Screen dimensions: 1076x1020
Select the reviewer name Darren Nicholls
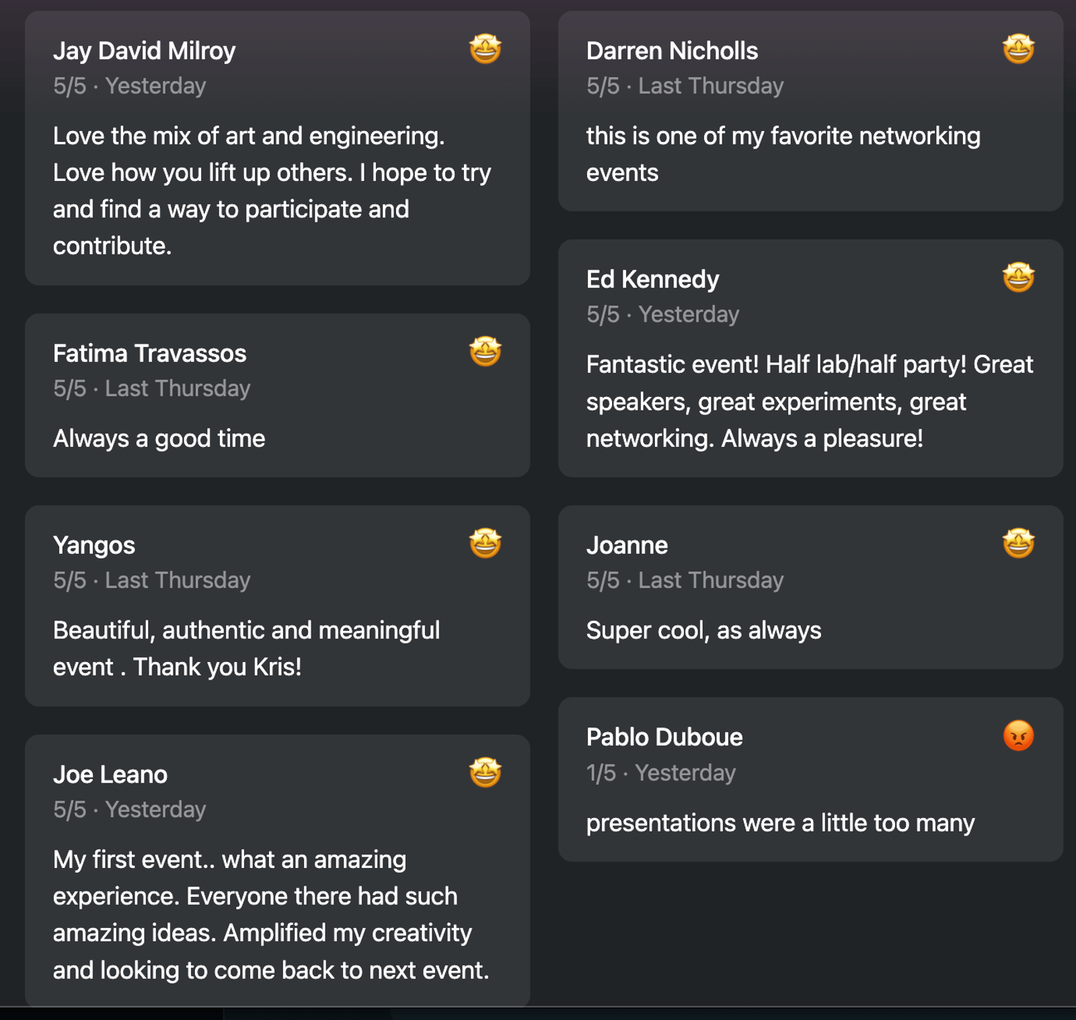(672, 51)
